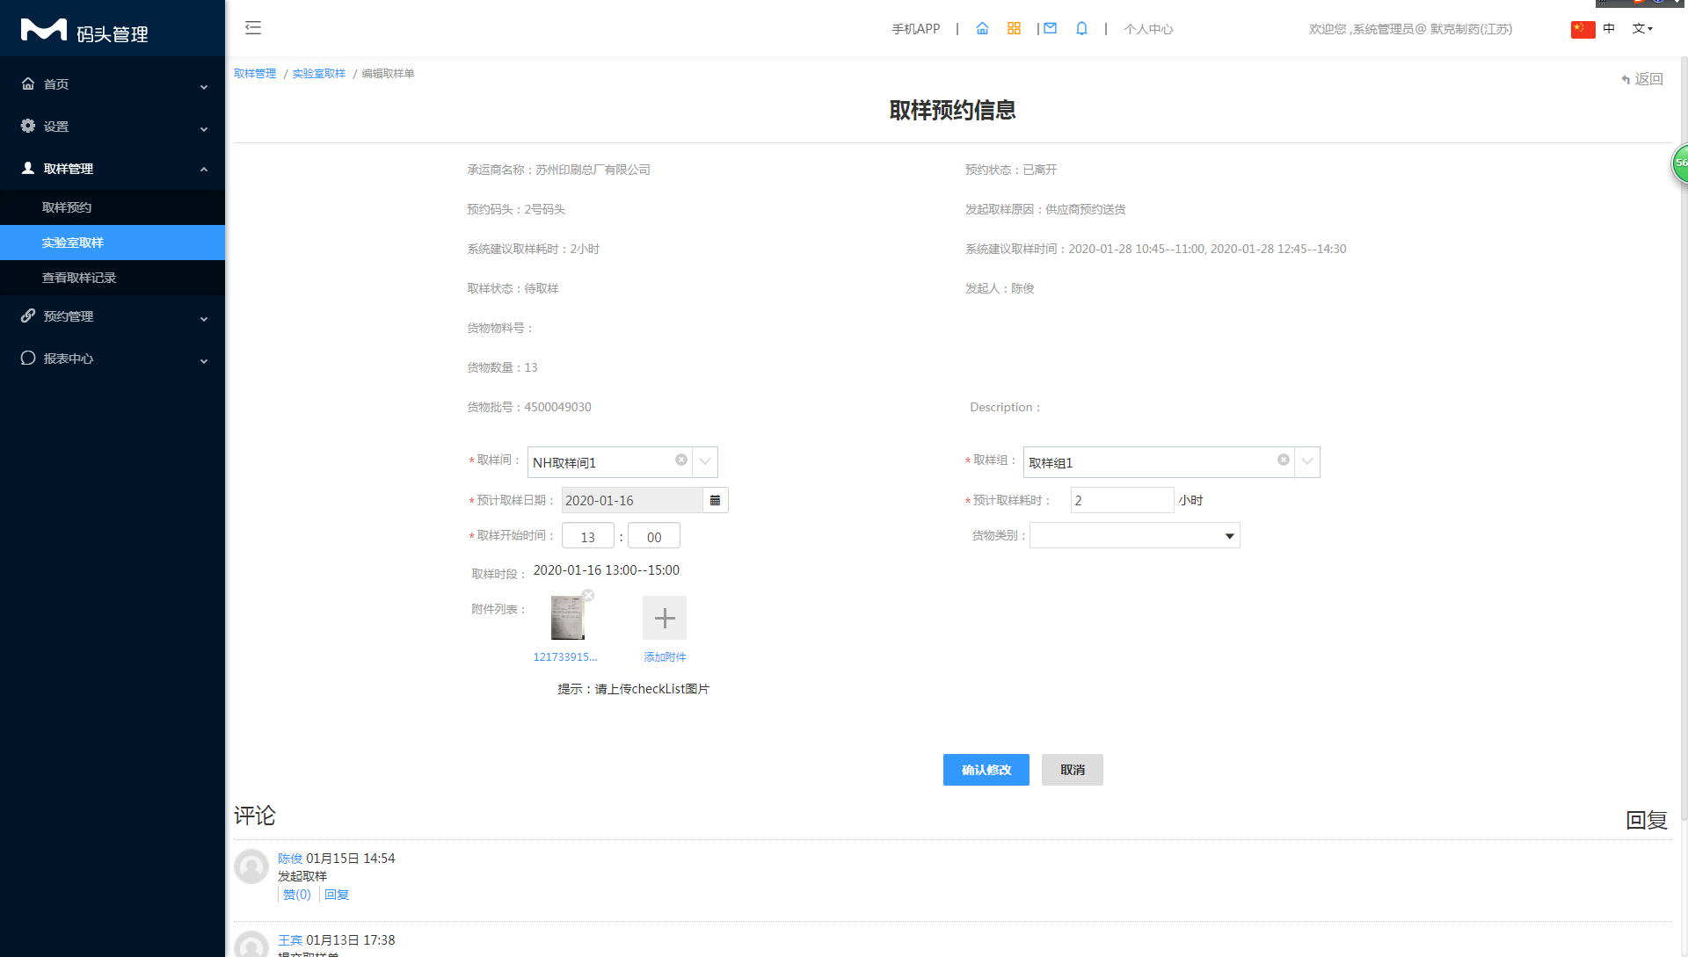This screenshot has height=957, width=1688.
Task: Click the 预约状态 text 已离开
Action: (1040, 170)
